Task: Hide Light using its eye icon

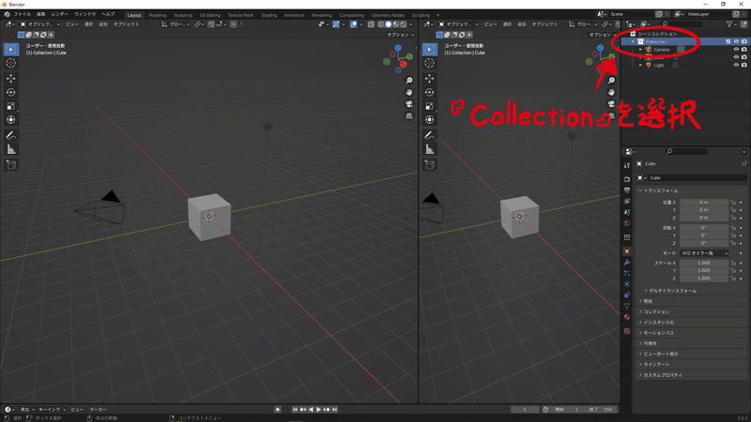Action: (736, 65)
